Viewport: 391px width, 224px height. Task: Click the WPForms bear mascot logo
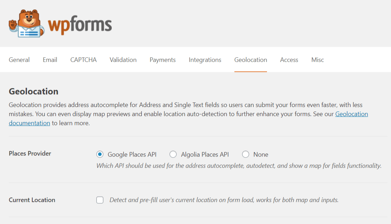pos(27,24)
